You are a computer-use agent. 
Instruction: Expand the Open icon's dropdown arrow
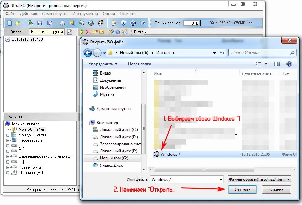point(23,23)
